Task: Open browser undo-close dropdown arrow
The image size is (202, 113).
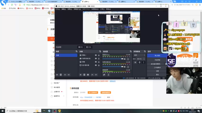Action: (17, 5)
